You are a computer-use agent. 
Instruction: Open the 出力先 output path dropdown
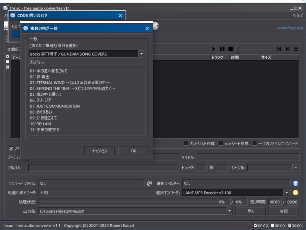[229, 211]
